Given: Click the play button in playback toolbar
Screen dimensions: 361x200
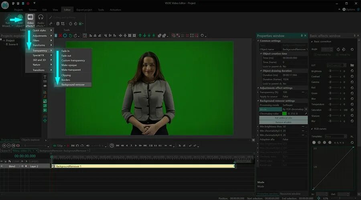Looking at the screenshot, I should 136,146.
